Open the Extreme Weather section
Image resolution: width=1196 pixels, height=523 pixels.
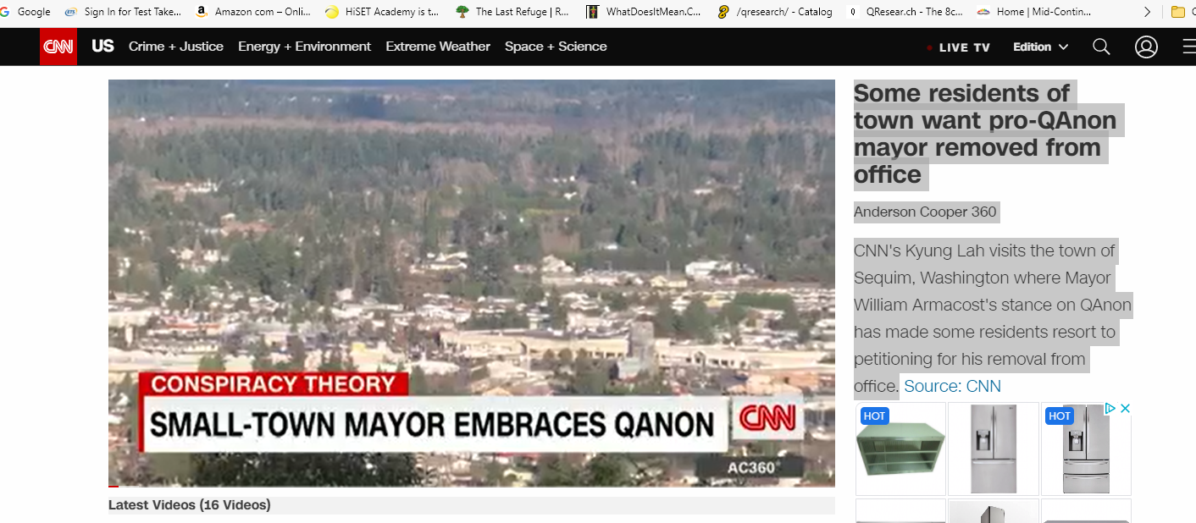point(438,47)
